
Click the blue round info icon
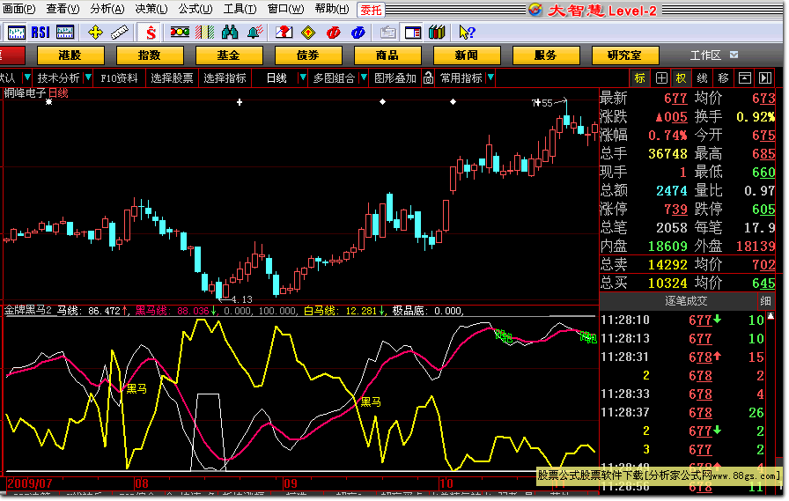click(358, 33)
